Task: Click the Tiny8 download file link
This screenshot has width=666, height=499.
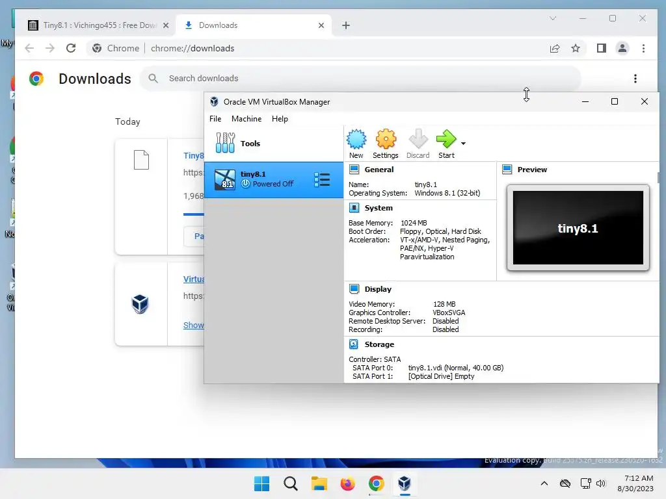Action: point(194,156)
